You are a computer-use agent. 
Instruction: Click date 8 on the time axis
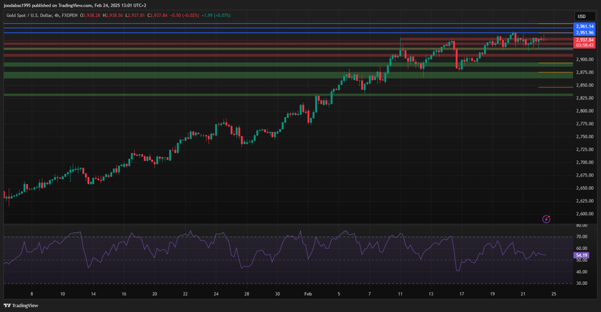pyautogui.click(x=32, y=294)
